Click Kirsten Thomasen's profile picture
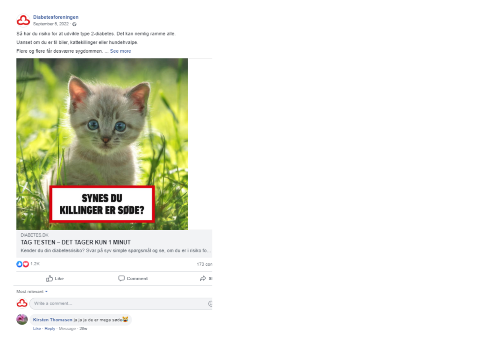Image resolution: width=478 pixels, height=338 pixels. (22, 319)
